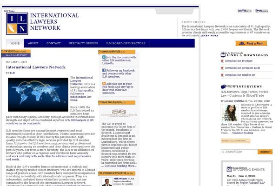Screen dimensions: 279x186
Task: Click the ILN INTERVIEWS heading
Action: coord(245,86)
